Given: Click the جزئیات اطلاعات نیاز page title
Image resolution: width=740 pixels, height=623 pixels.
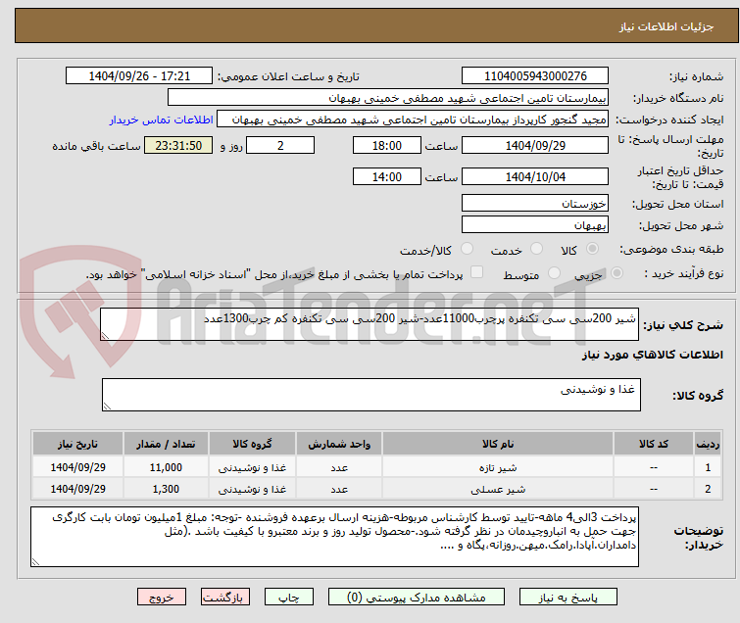Looking at the screenshot, I should tap(666, 26).
